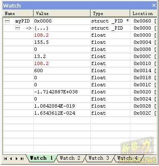Image resolution: width=159 pixels, height=166 pixels.
Task: Jump to the last watch tab arrow
Action: pyautogui.click(x=22, y=158)
